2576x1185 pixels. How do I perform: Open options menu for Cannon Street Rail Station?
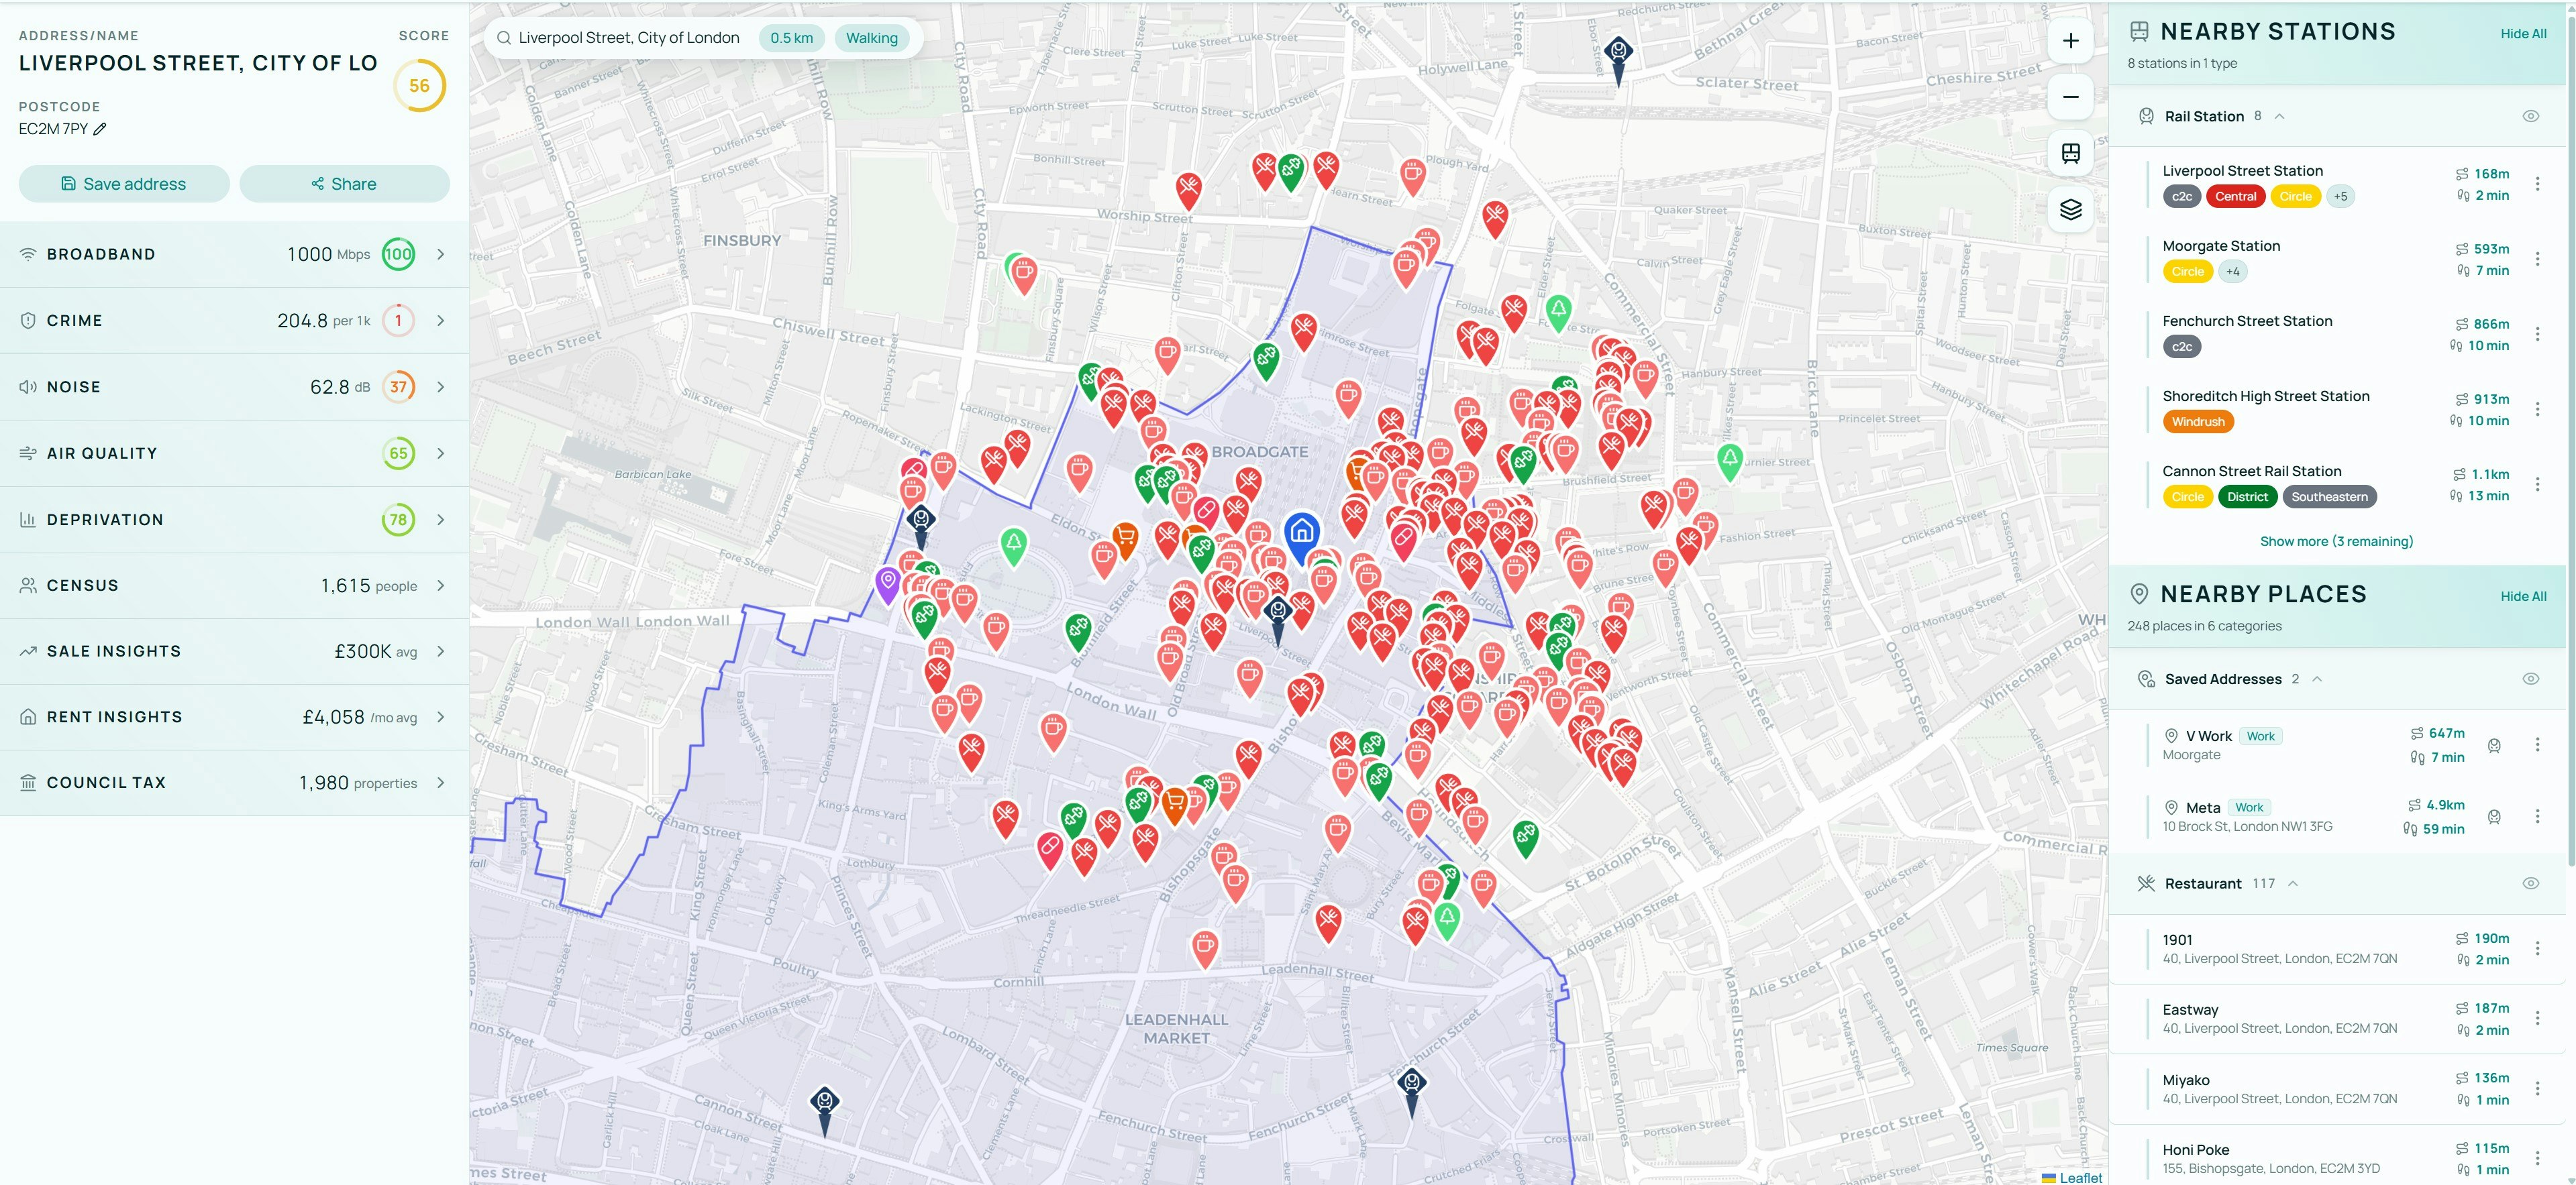coord(2537,484)
